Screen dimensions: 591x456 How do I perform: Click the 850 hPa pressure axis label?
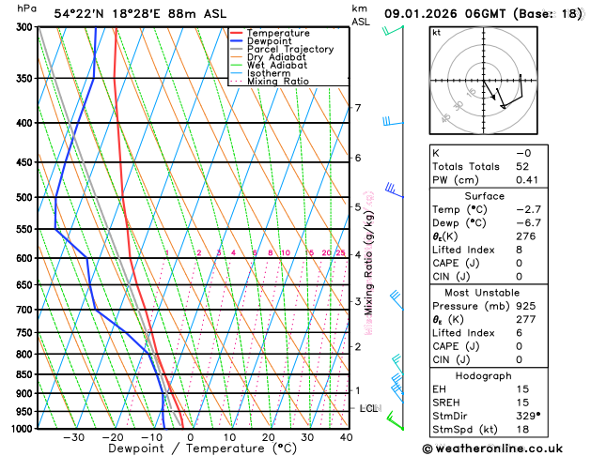24,374
